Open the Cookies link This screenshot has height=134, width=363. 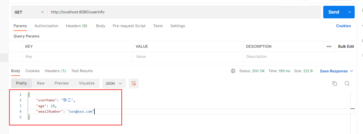pyautogui.click(x=343, y=26)
